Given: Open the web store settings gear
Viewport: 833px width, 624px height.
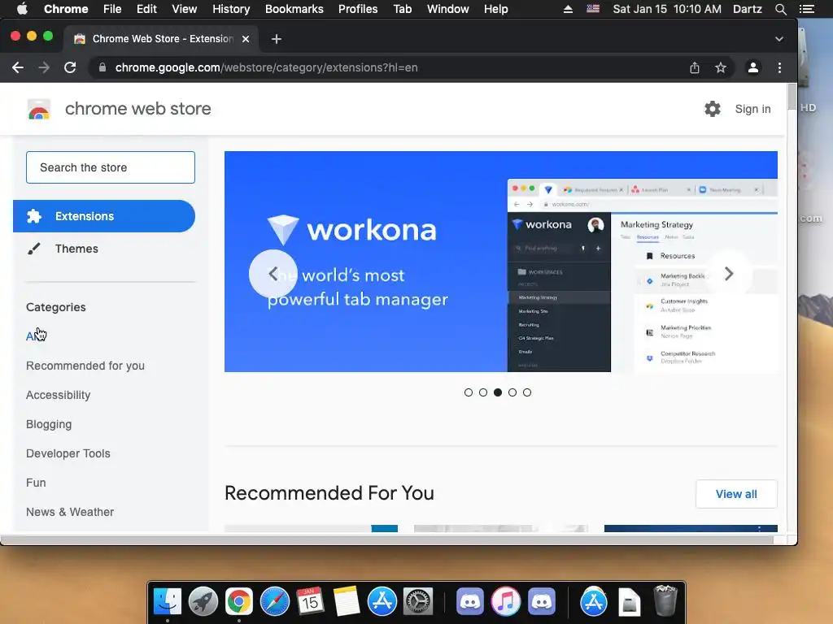Looking at the screenshot, I should click(713, 109).
